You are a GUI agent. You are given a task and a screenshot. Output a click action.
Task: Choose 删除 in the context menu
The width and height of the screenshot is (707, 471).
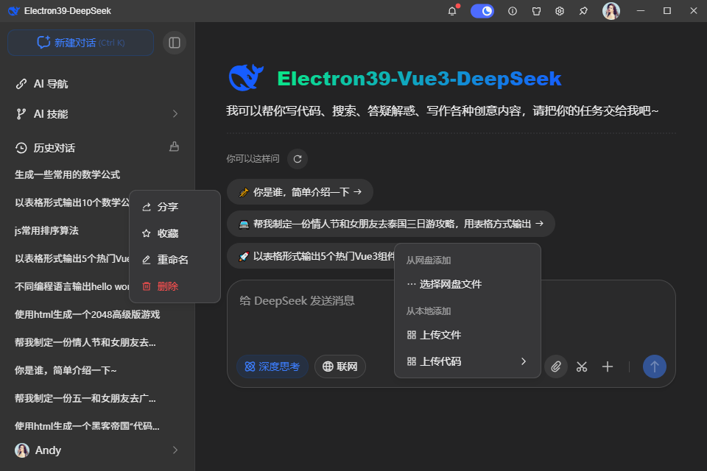(x=168, y=286)
